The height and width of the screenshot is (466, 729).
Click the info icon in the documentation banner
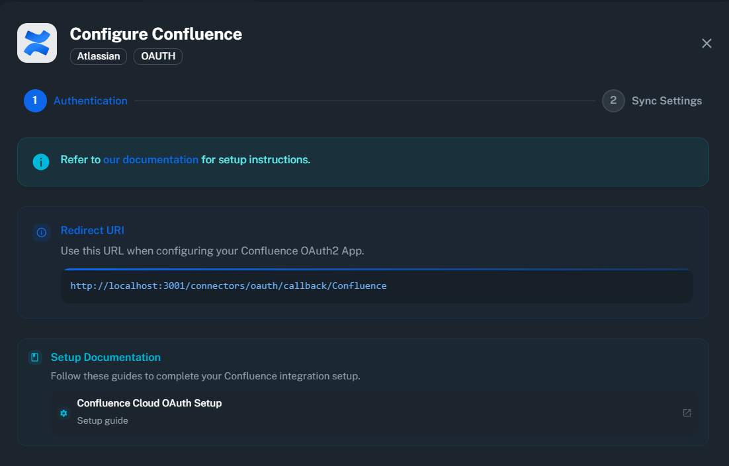tap(41, 160)
